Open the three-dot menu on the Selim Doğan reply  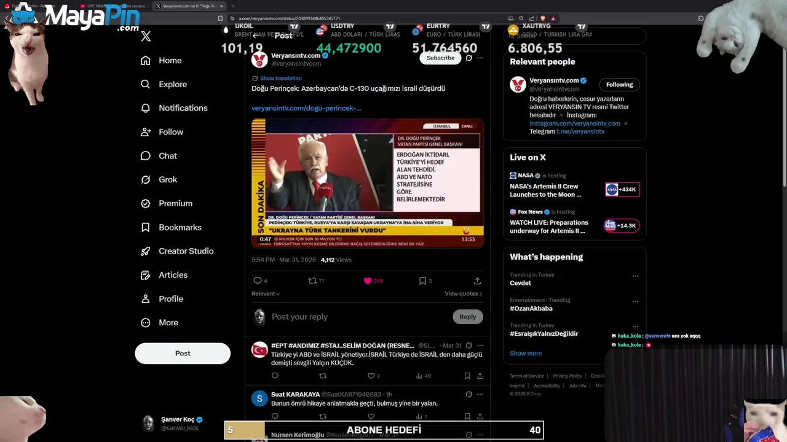[x=480, y=346]
